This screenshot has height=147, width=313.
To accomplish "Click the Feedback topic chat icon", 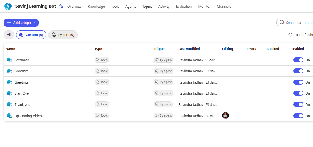I will point(9,60).
